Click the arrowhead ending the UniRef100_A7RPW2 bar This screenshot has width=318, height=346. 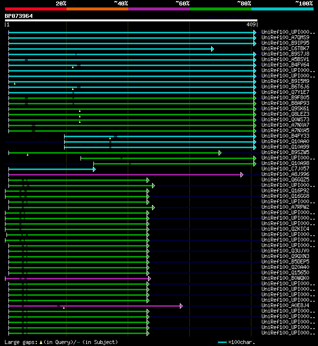click(x=154, y=207)
